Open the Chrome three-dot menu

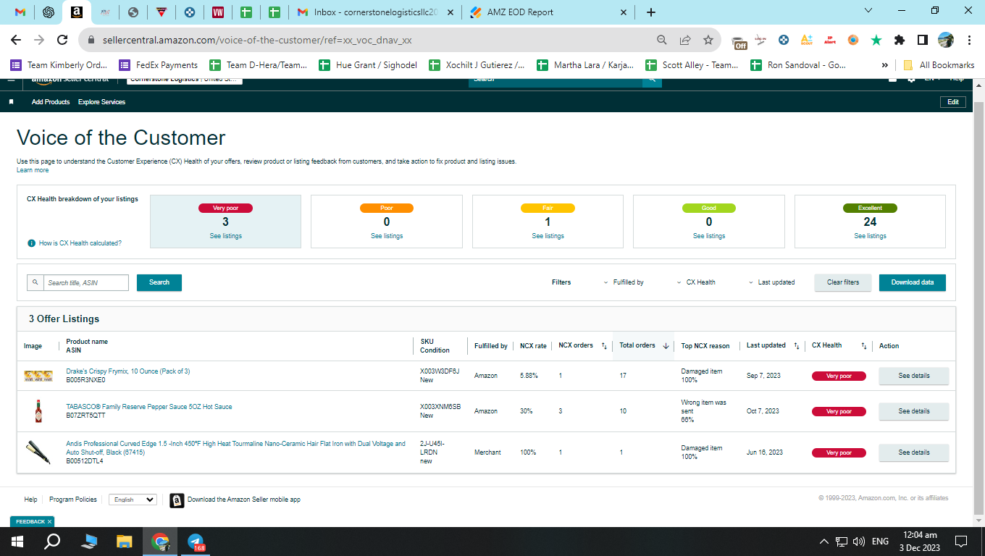click(x=968, y=40)
